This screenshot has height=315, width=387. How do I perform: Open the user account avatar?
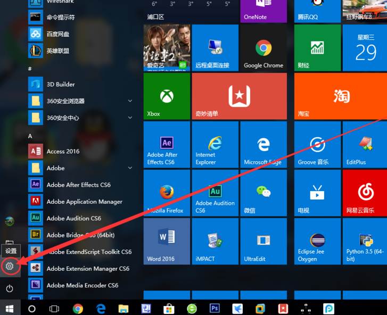[10, 221]
